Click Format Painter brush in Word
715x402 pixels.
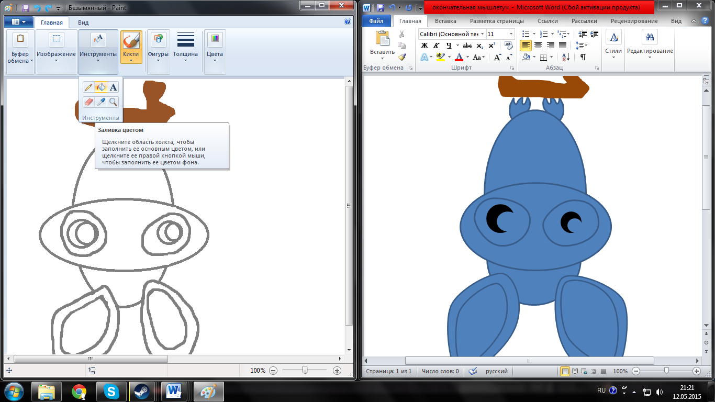point(402,57)
